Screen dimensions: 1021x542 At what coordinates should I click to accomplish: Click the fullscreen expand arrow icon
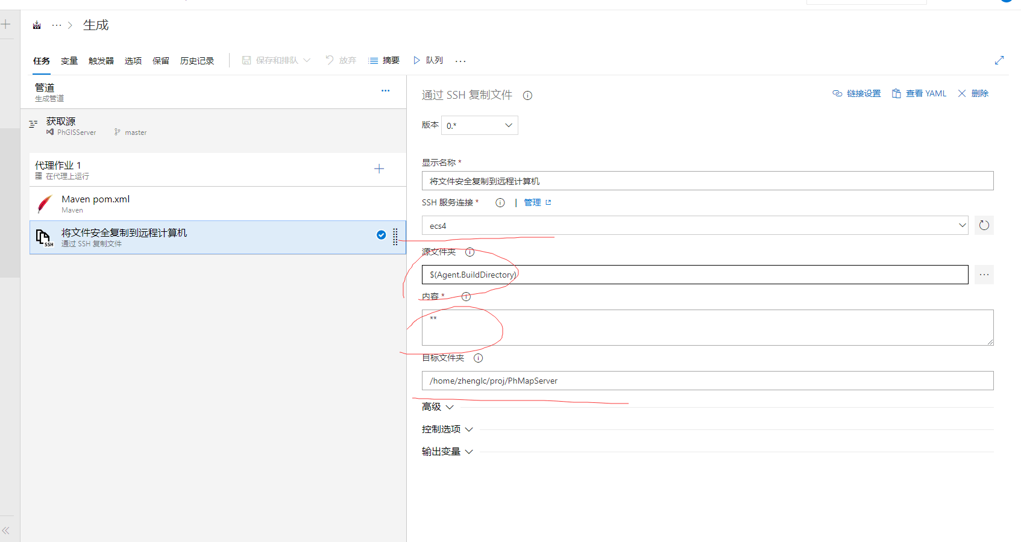click(999, 60)
